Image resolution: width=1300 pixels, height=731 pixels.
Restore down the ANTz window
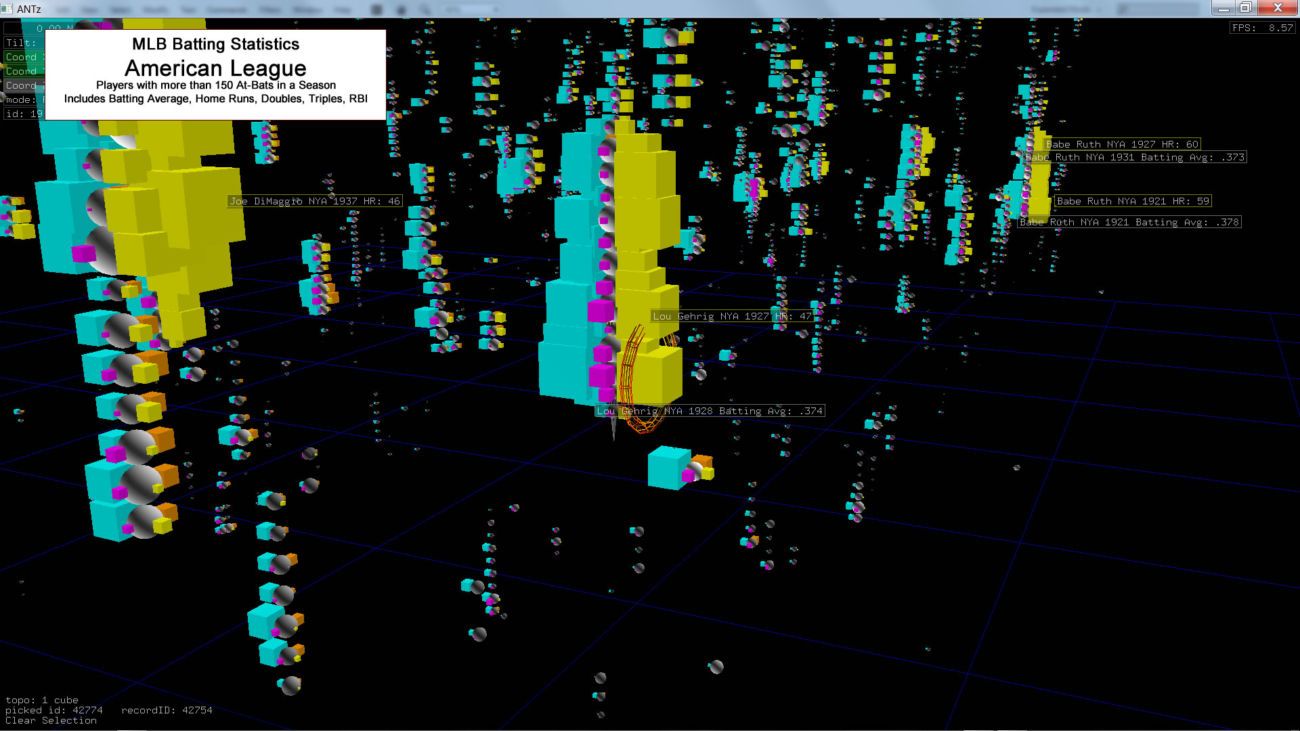1245,8
